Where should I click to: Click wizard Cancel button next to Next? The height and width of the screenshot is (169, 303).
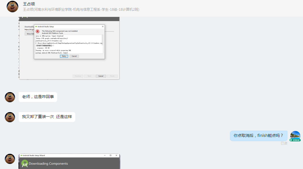[101, 76]
